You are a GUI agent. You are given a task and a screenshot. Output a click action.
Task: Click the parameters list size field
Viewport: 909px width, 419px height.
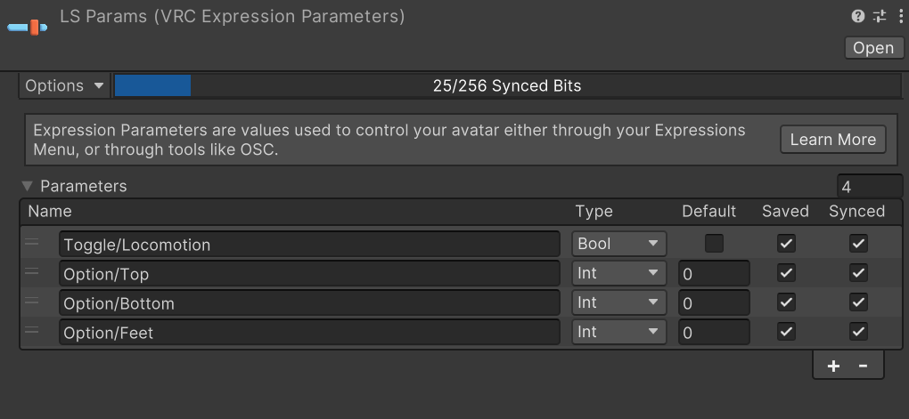point(869,186)
